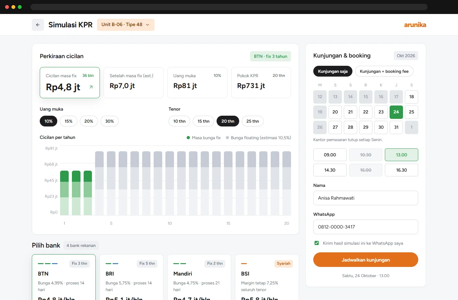458x300 pixels.
Task: Click the Pokok KPR Rp731 jt card
Action: point(261,83)
